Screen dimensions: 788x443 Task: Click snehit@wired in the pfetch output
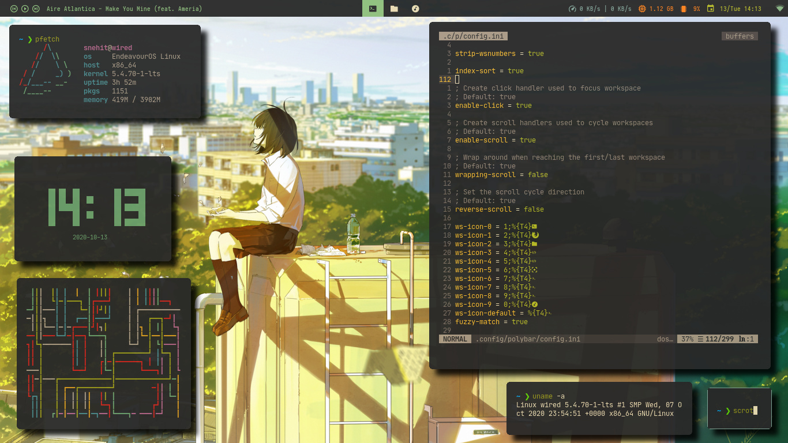click(108, 48)
